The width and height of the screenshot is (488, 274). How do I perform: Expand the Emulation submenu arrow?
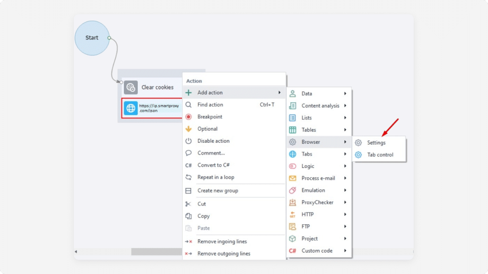(345, 190)
